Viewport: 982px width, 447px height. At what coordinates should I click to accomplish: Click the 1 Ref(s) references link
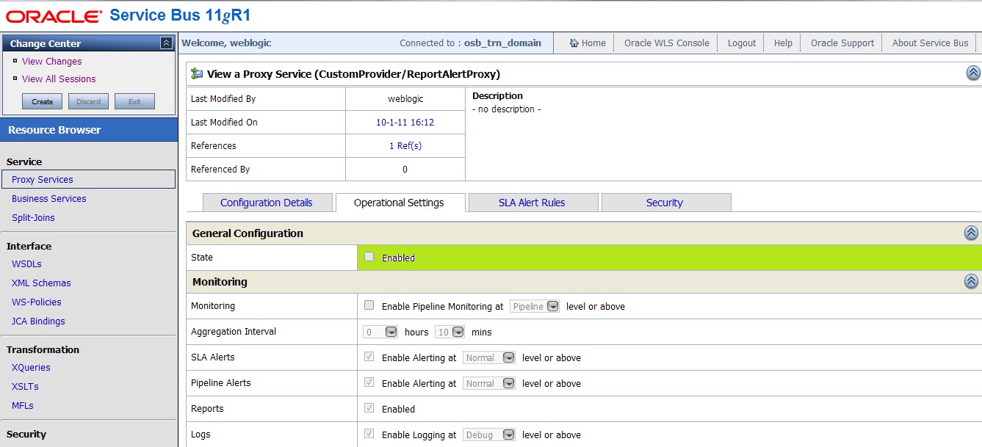pyautogui.click(x=405, y=146)
